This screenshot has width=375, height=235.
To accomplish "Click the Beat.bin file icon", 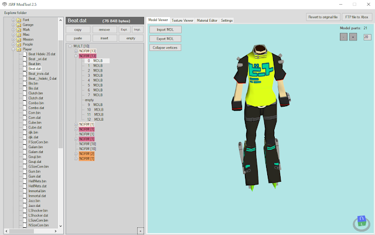I will point(25,64).
